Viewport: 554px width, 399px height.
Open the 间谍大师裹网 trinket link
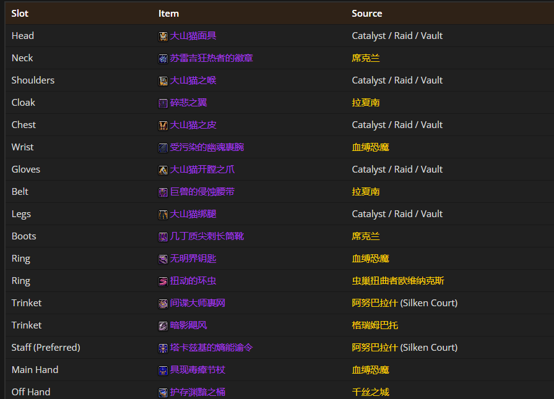[197, 303]
